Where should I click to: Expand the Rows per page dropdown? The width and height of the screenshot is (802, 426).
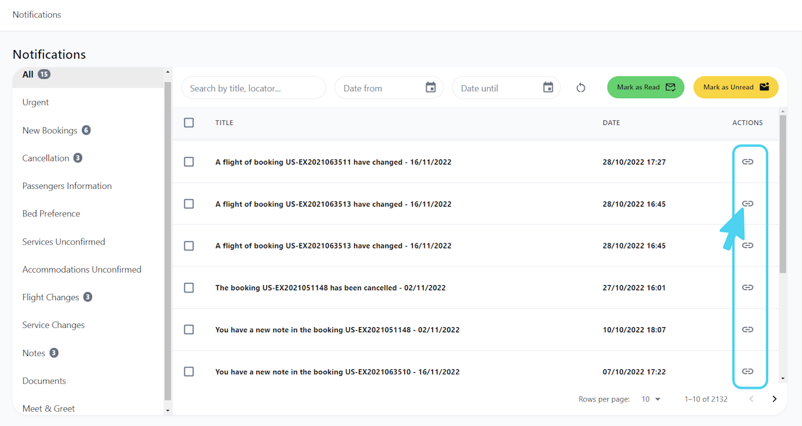tap(651, 399)
